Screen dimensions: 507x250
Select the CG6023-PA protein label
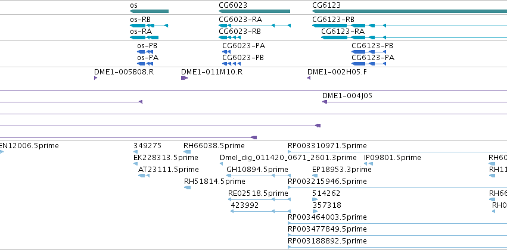244,46
